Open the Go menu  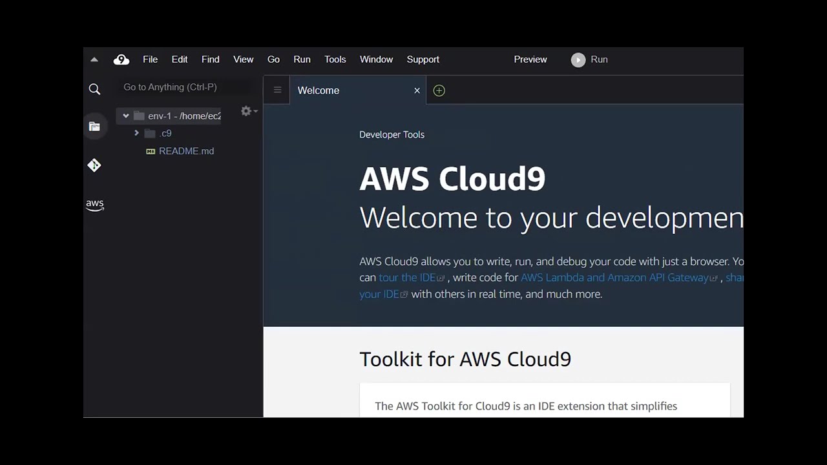(273, 59)
